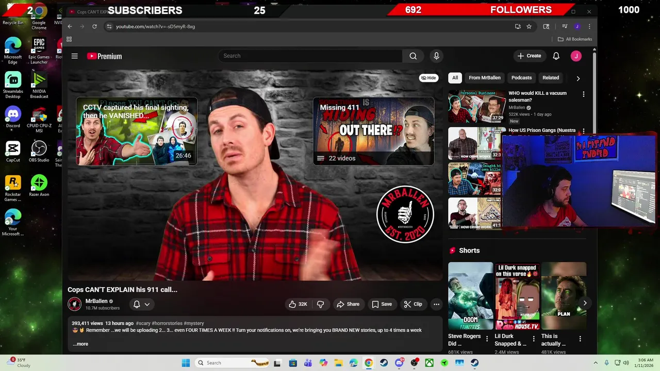660x371 pixels.
Task: Open Discord desktop shortcut
Action: coord(13,117)
